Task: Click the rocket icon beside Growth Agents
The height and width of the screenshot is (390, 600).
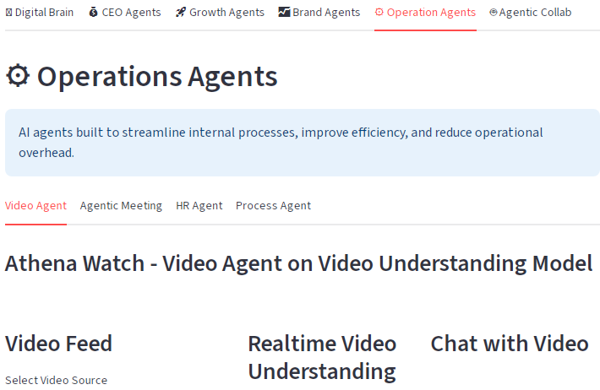Action: click(x=181, y=13)
